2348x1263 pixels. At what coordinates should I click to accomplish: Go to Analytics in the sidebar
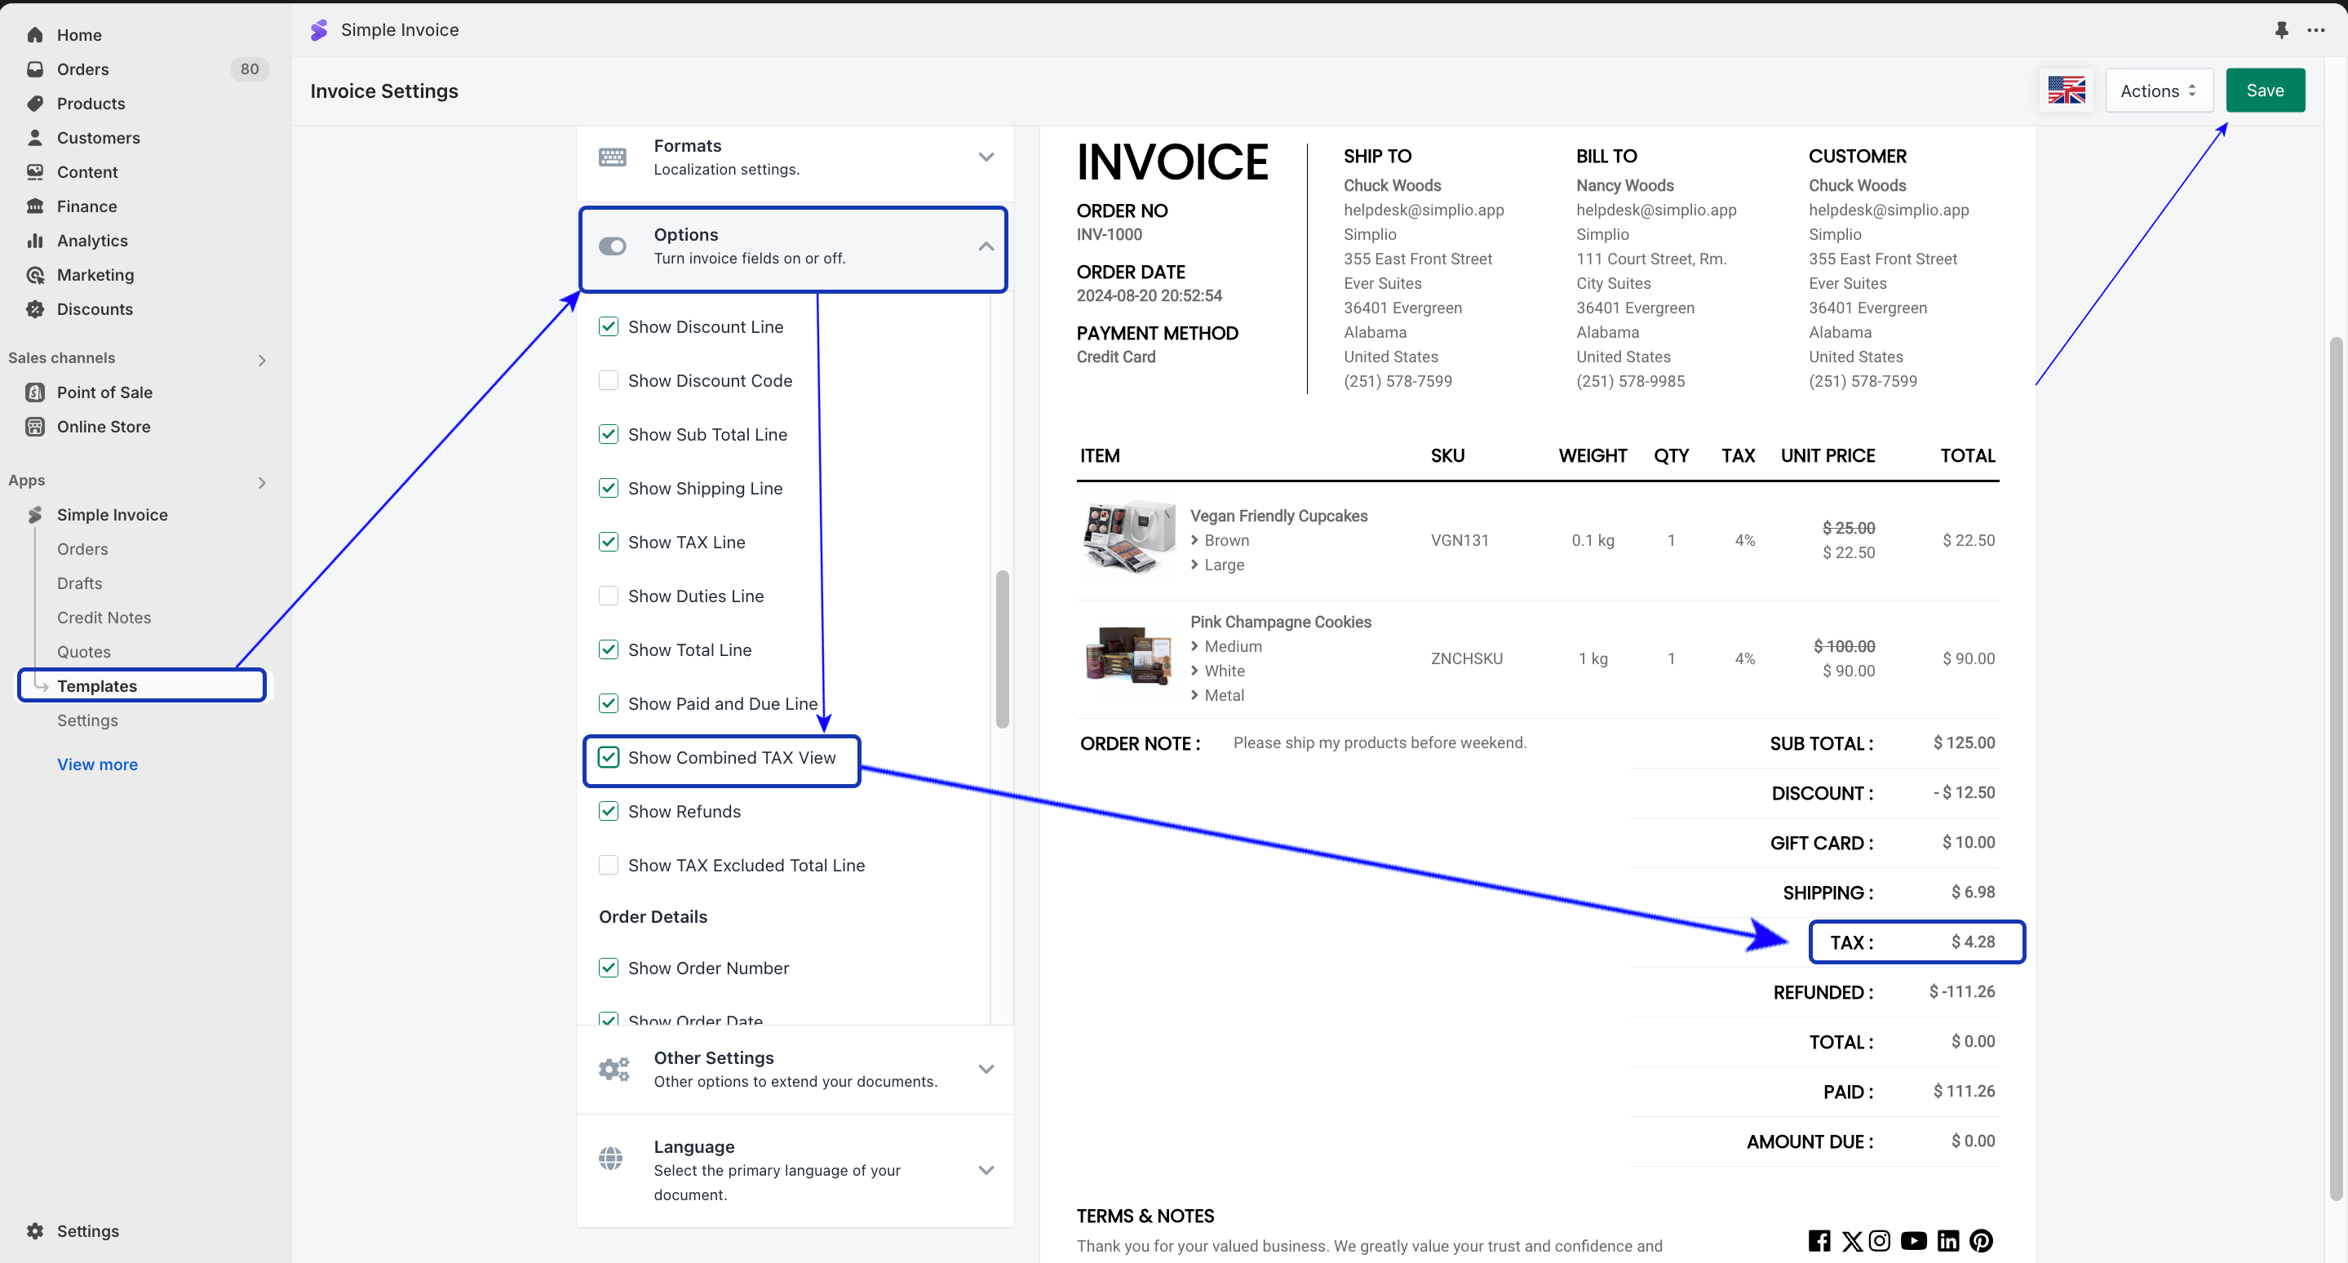(x=92, y=241)
